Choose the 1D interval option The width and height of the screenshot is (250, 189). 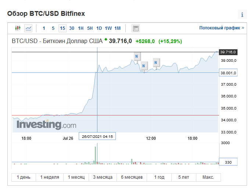tap(99, 28)
